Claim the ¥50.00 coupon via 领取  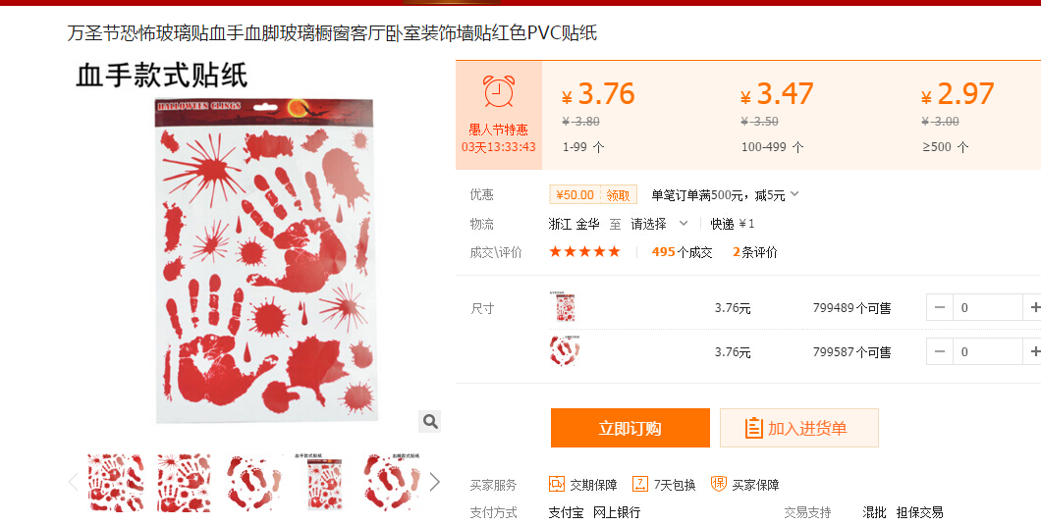(x=618, y=195)
